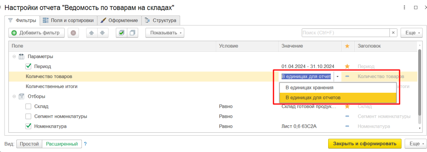Click the dash marker in Сегмент номенклатуры row
427x152 pixels.
tap(347, 117)
